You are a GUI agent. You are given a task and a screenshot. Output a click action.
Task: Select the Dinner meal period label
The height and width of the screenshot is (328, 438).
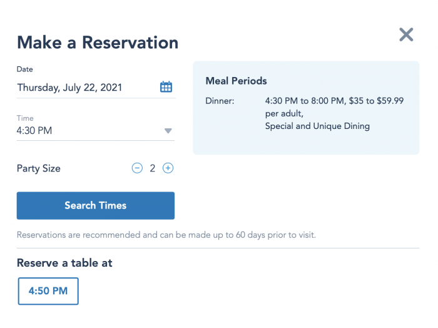pyautogui.click(x=220, y=100)
